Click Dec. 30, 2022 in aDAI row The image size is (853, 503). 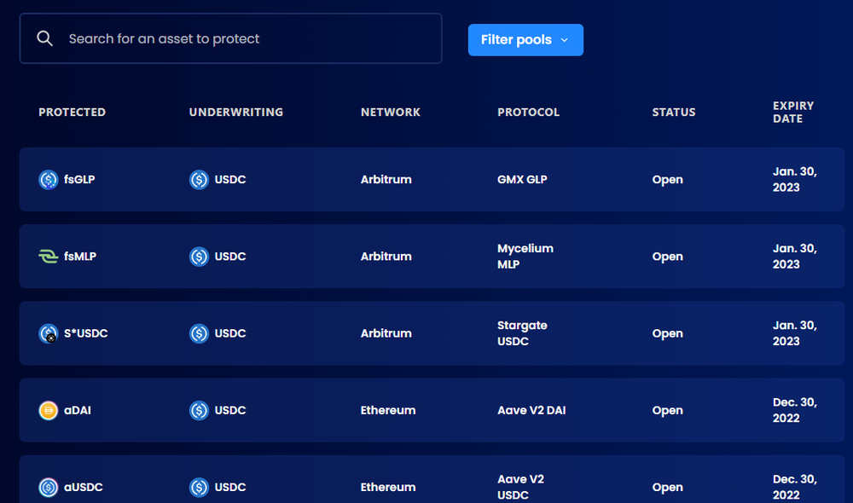(795, 411)
